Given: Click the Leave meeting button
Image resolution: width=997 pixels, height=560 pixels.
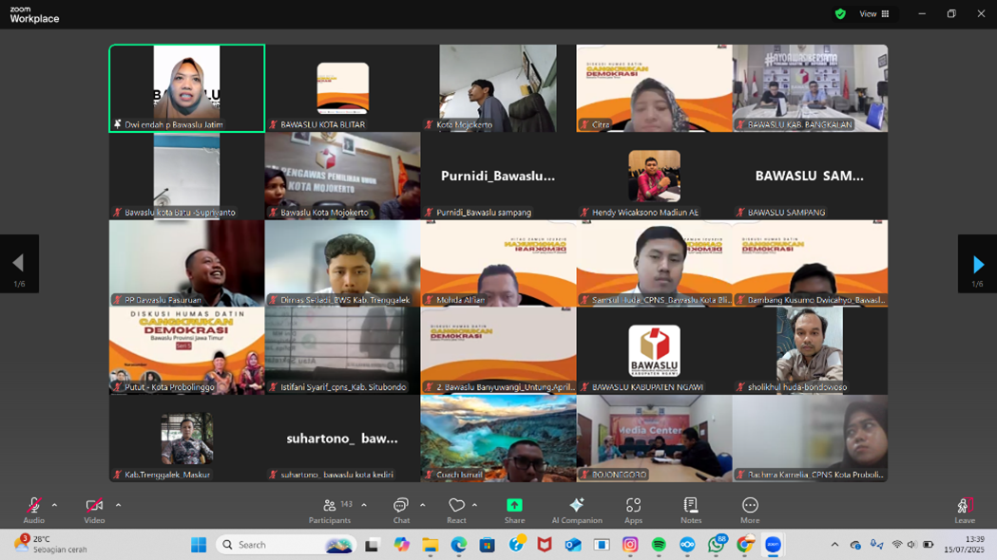Looking at the screenshot, I should tap(965, 511).
